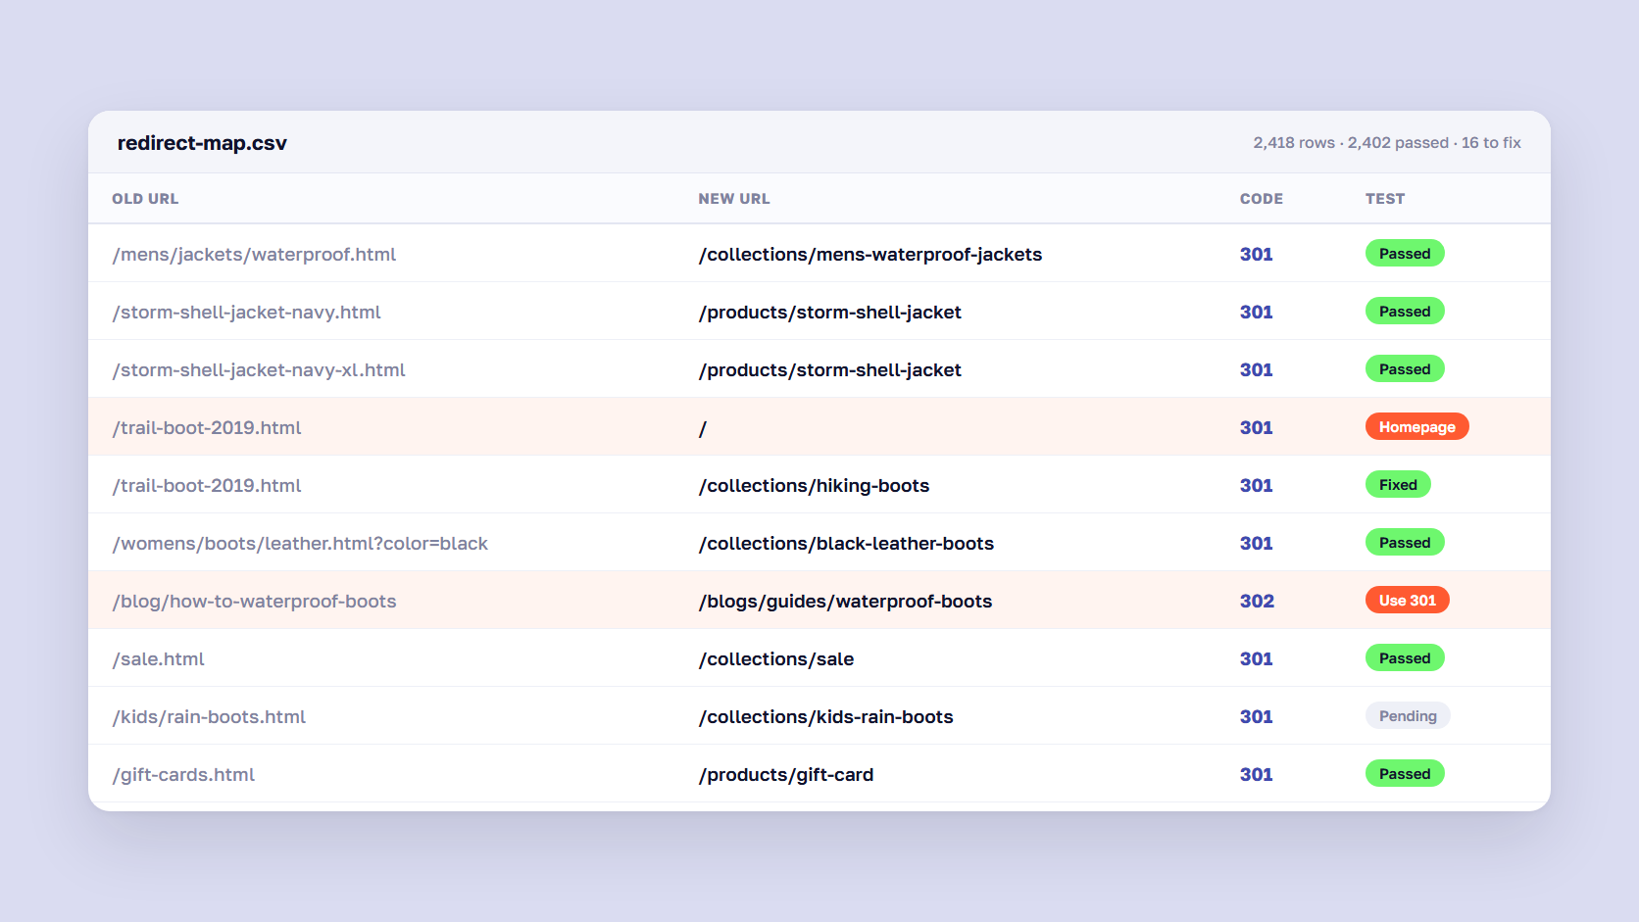Select old URL /blog/how-to-waterproof-boots

pyautogui.click(x=254, y=602)
